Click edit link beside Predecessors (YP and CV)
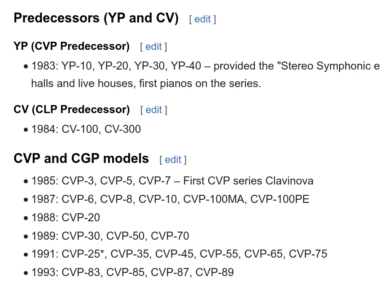Viewport: 380px width, 281px height. coord(202,19)
